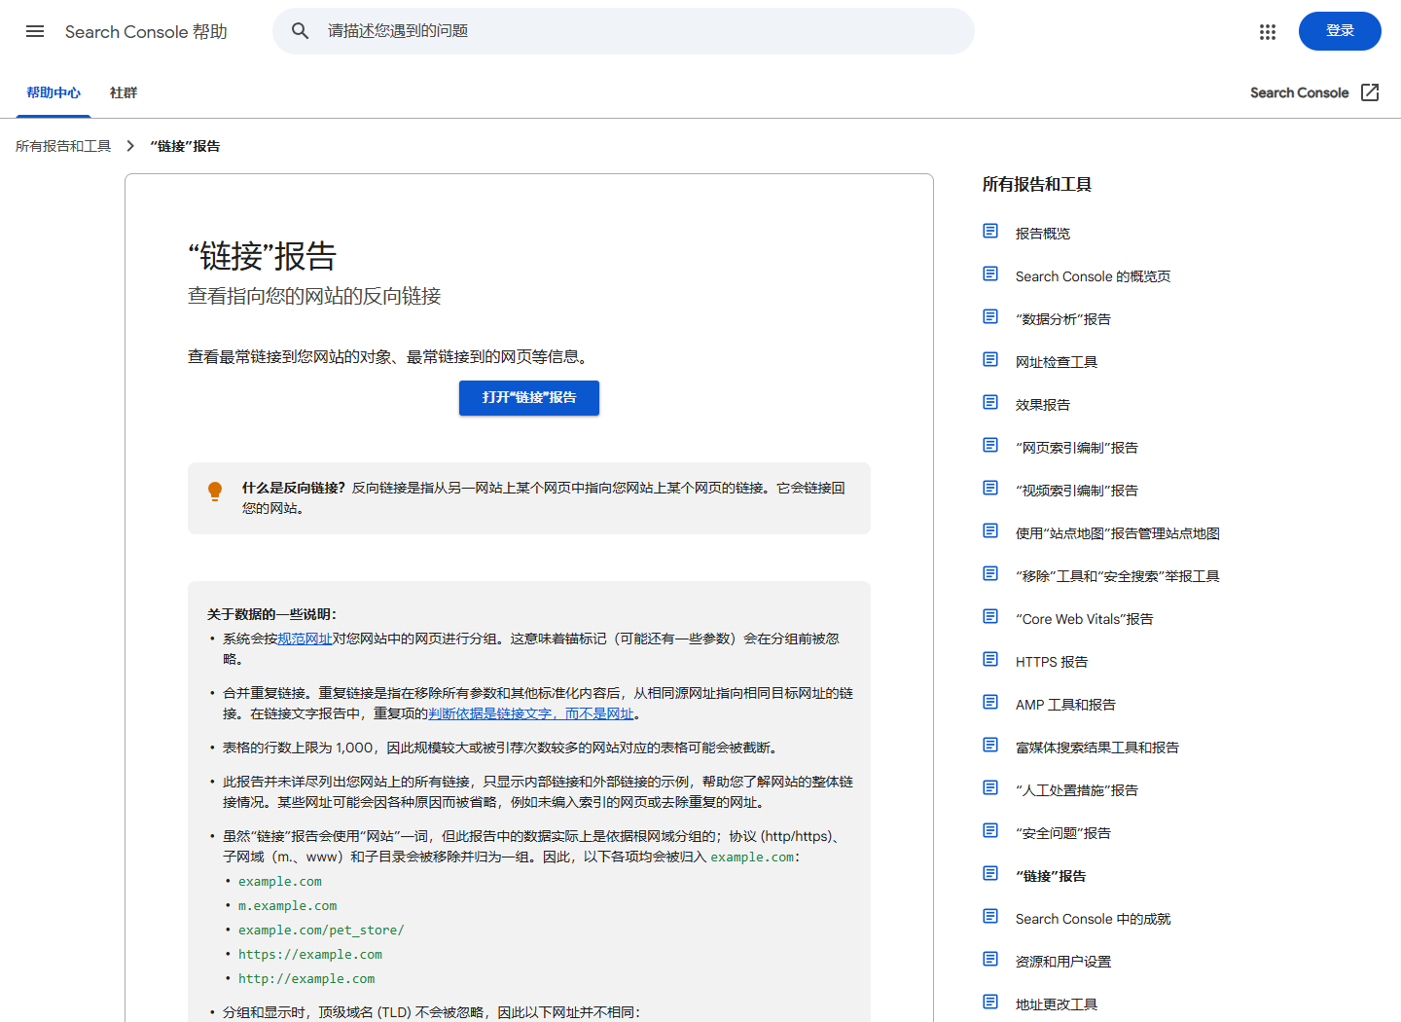Open 网址检查工具 sidebar link
Viewport: 1401px width, 1022px height.
1057,362
